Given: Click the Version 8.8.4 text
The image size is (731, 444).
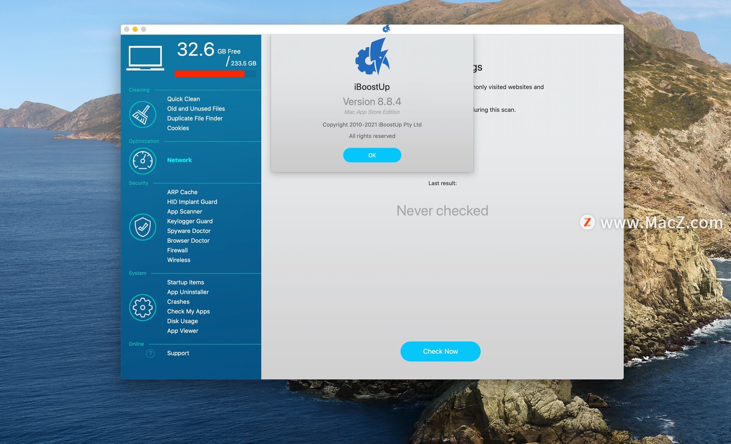Looking at the screenshot, I should coord(372,102).
